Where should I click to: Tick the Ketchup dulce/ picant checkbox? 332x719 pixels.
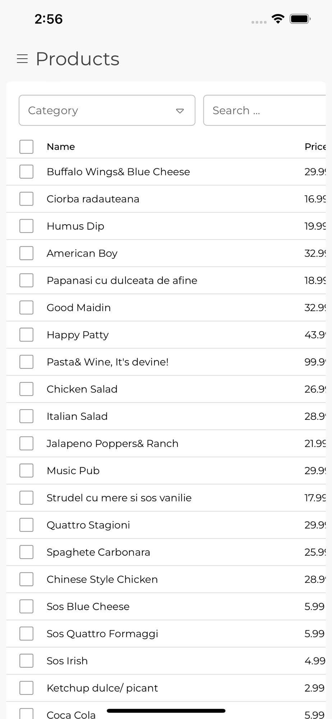pyautogui.click(x=26, y=688)
